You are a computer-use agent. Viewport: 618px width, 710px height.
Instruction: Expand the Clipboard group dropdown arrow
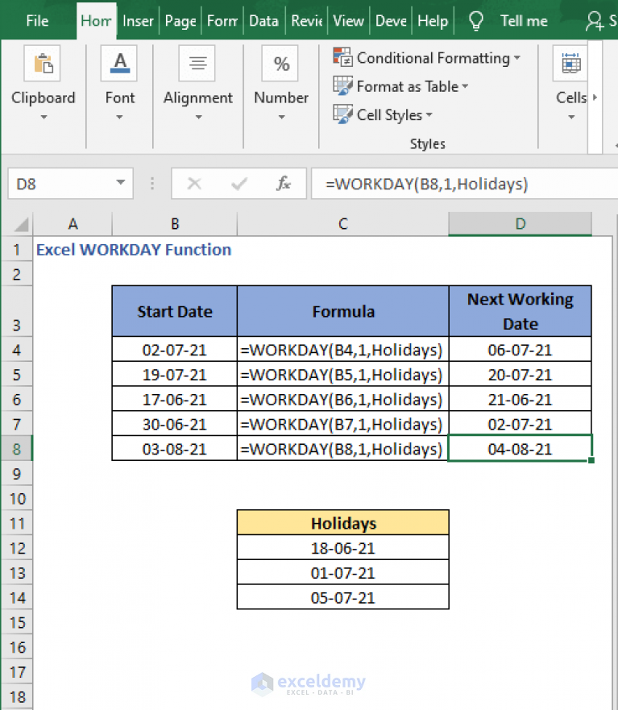(44, 118)
